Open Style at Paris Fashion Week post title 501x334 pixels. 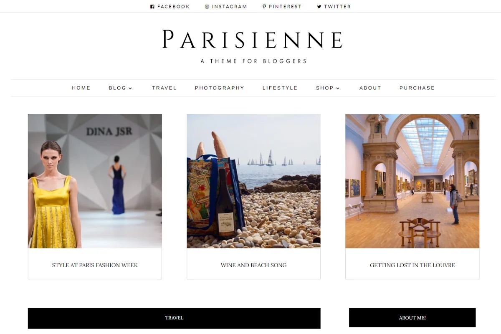pyautogui.click(x=95, y=265)
